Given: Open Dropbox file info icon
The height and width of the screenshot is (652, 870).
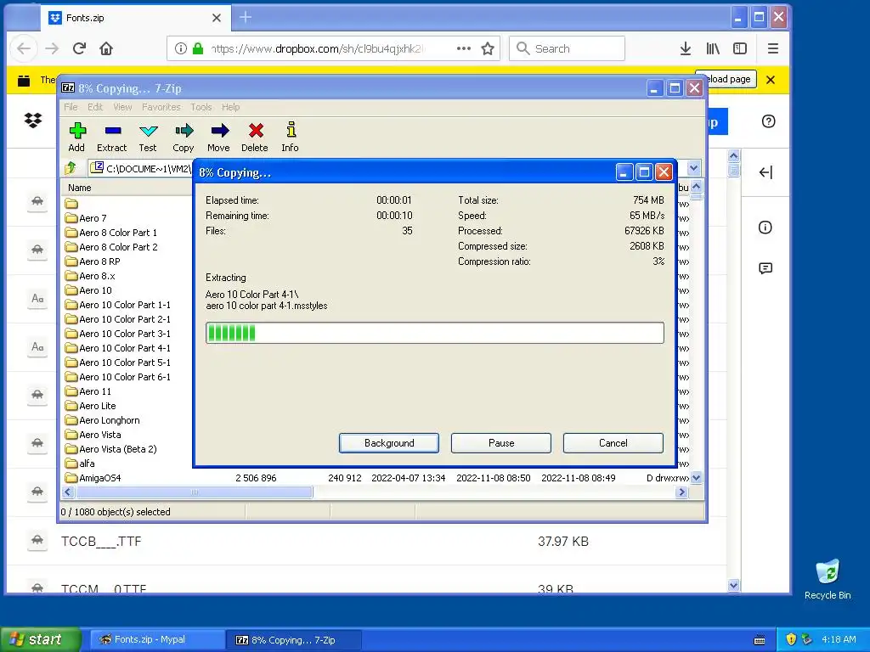Looking at the screenshot, I should tap(765, 228).
